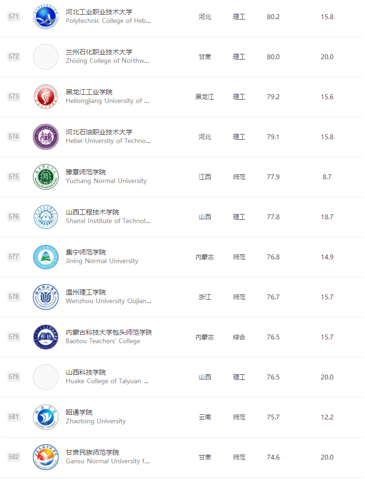
Task: Open the Zhaotong University link
Action: tap(96, 421)
